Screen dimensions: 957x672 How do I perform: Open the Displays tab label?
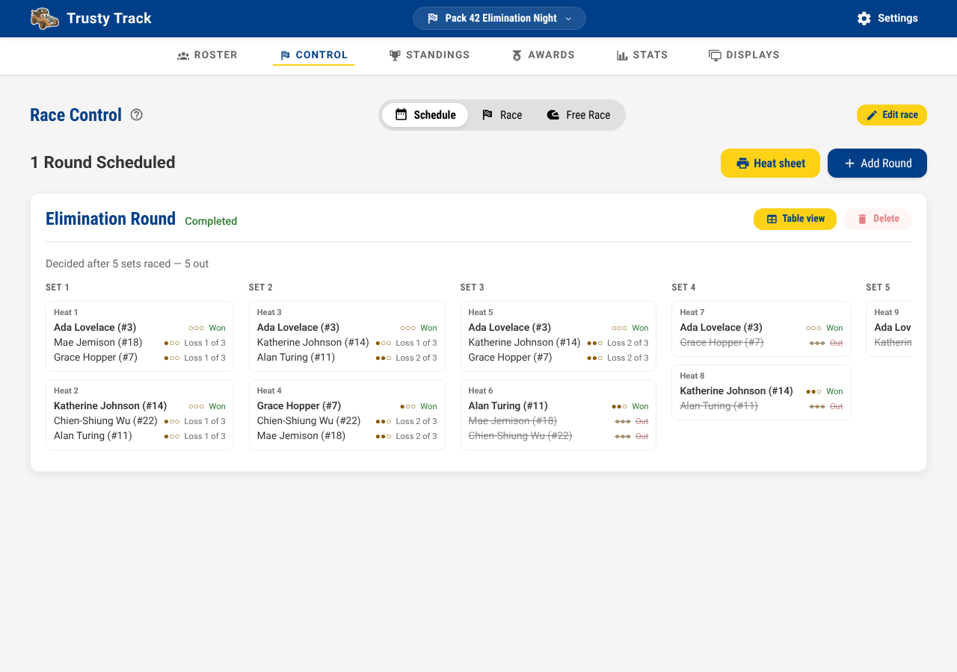coord(753,55)
